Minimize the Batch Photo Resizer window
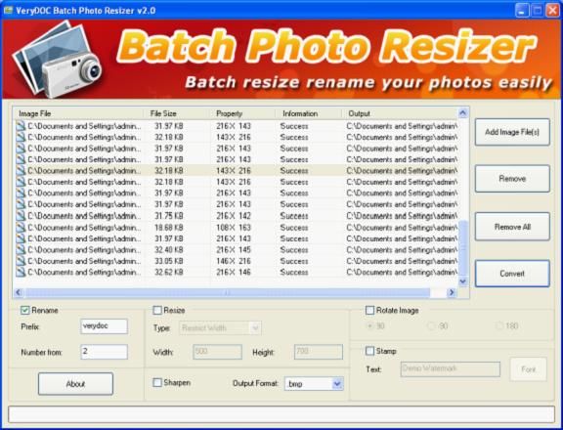The height and width of the screenshot is (430, 563). (522, 10)
